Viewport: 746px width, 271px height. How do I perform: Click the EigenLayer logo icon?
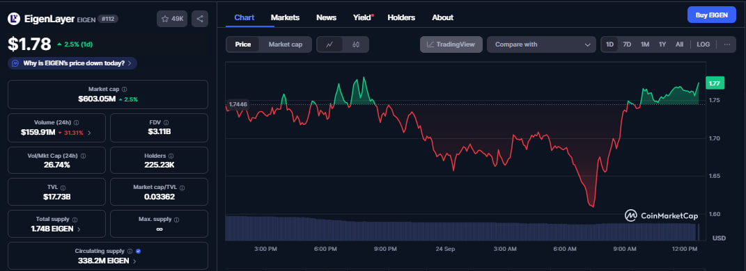(14, 19)
